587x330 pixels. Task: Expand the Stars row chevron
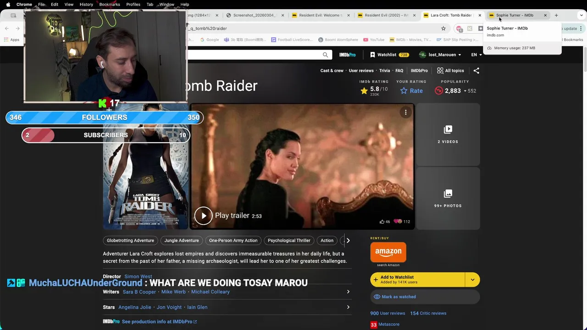[x=348, y=307]
